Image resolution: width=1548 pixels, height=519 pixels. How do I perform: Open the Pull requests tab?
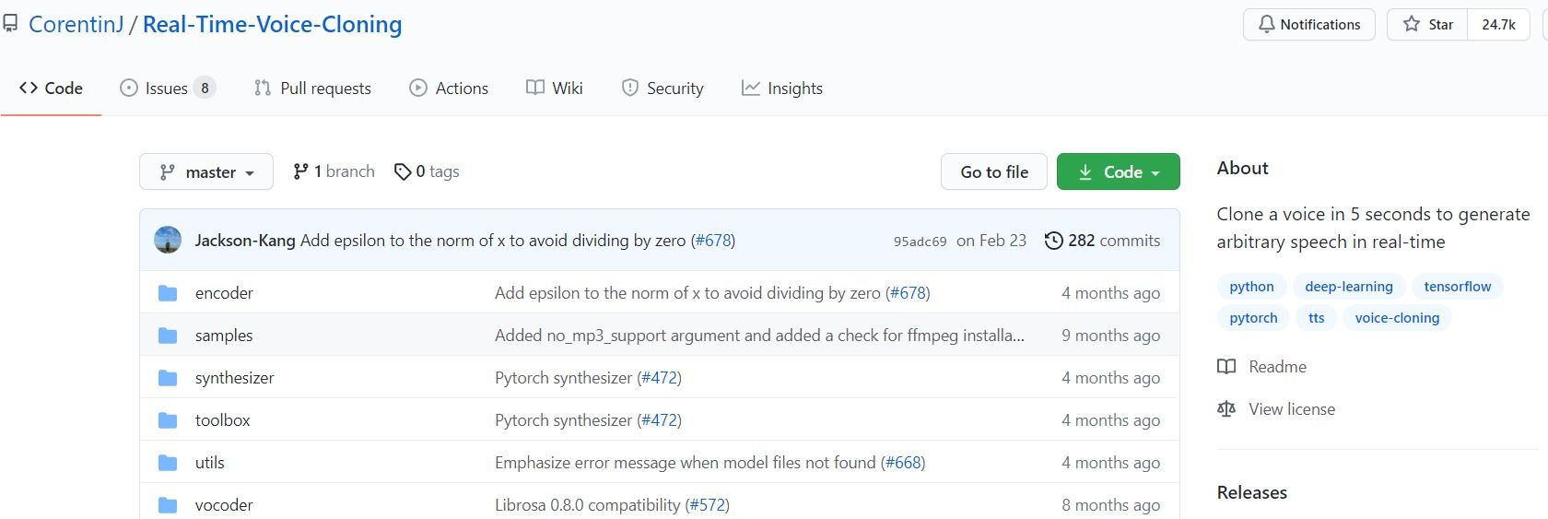click(312, 88)
